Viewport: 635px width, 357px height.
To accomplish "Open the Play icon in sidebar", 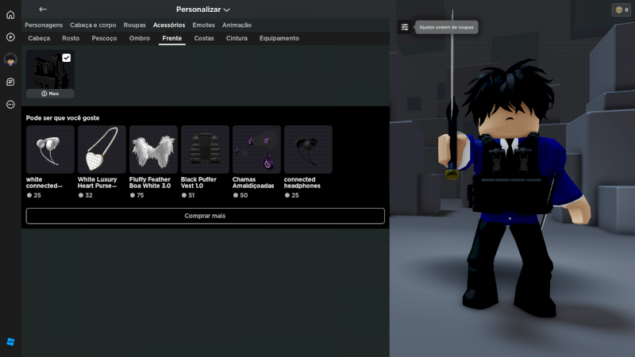I will 10,36.
